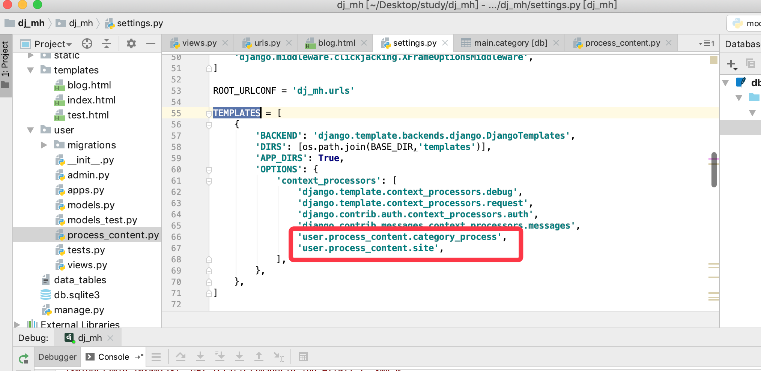Show hidden editor tabs list
This screenshot has height=371, width=761.
click(707, 43)
